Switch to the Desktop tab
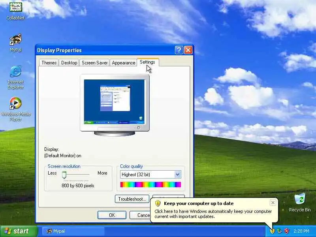Image resolution: width=316 pixels, height=237 pixels. point(69,63)
